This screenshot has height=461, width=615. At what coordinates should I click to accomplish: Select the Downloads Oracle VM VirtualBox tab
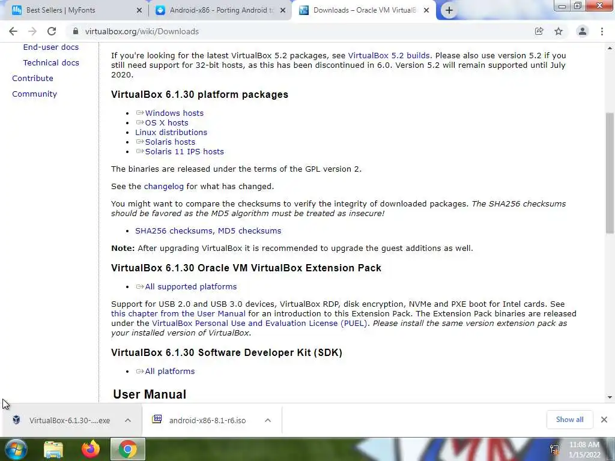[x=364, y=11]
